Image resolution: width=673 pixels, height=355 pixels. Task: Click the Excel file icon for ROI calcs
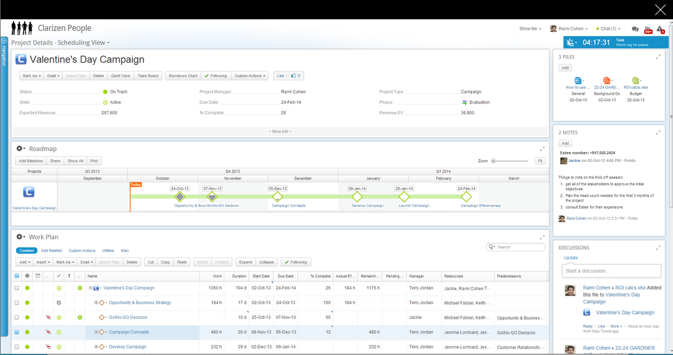pos(635,81)
